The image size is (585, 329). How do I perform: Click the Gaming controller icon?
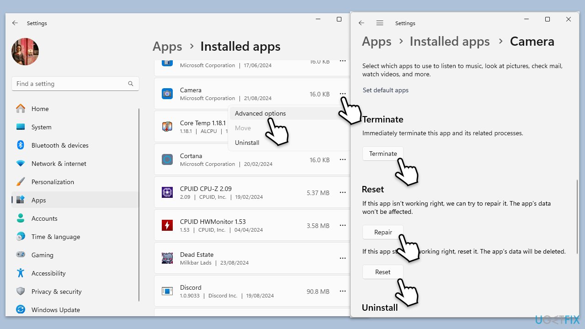[21, 255]
